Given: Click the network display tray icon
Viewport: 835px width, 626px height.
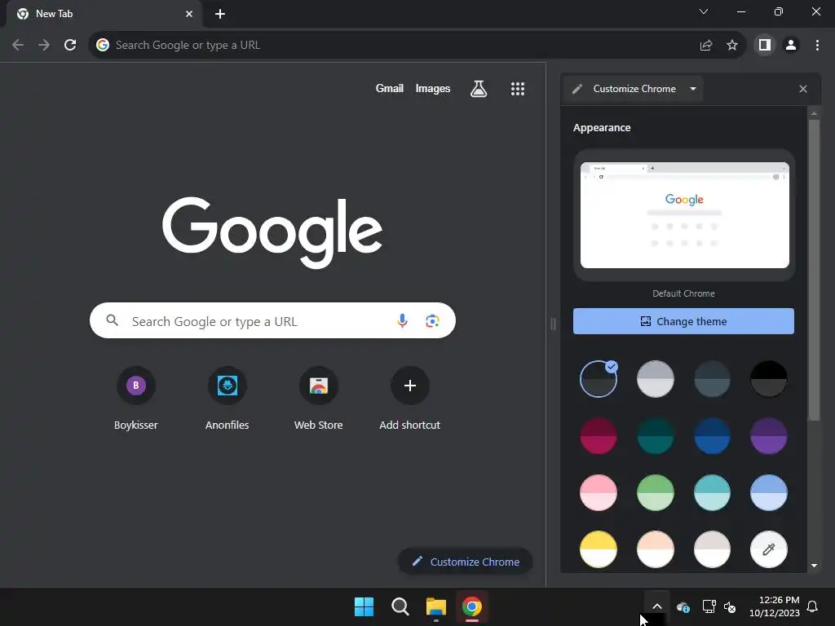Looking at the screenshot, I should 709,606.
